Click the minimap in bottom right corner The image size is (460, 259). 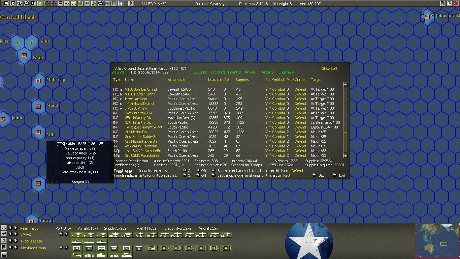coord(437,241)
